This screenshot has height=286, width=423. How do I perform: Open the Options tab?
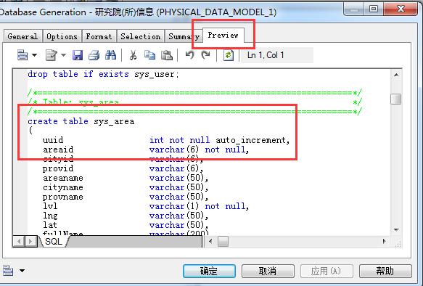(62, 36)
